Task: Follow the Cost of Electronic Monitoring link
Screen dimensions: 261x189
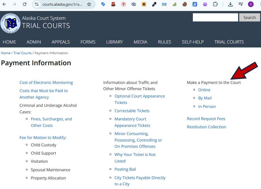Action: [46, 82]
